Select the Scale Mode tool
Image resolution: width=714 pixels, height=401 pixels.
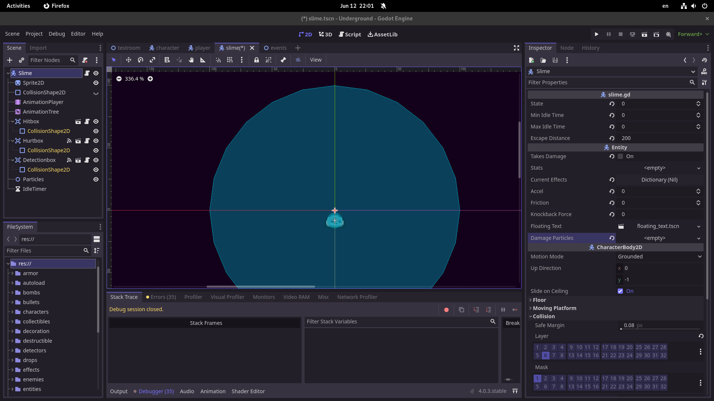152,60
